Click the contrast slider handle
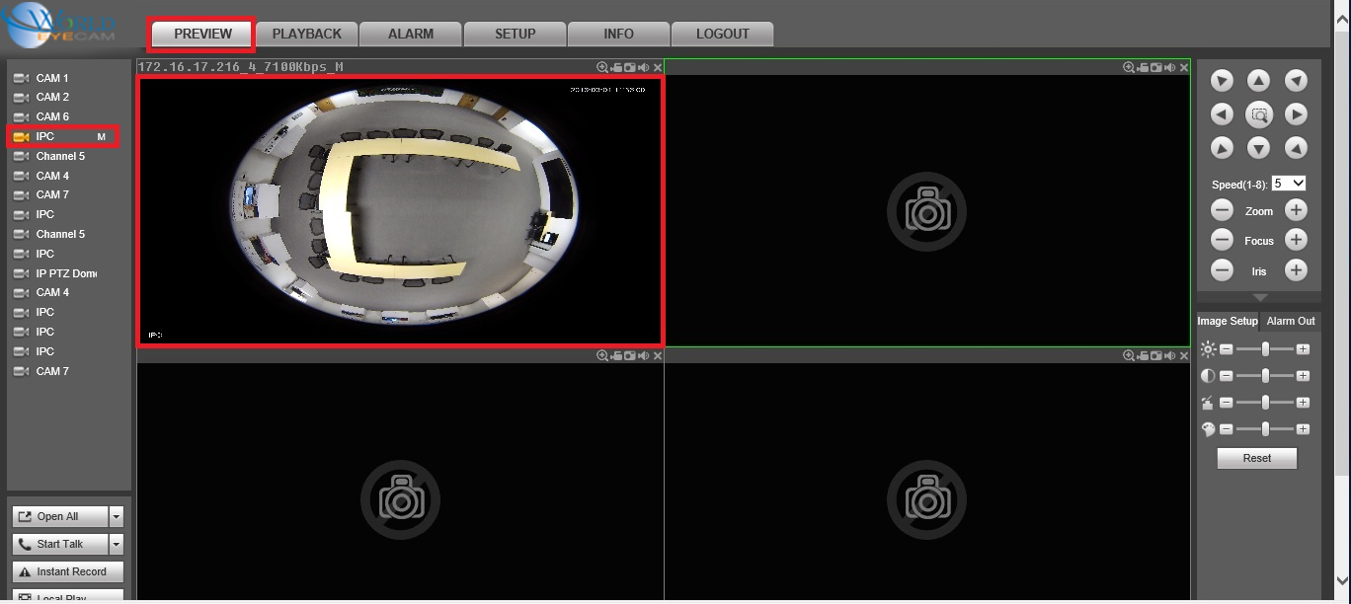Screen dimensions: 1351x604 (x=1265, y=376)
